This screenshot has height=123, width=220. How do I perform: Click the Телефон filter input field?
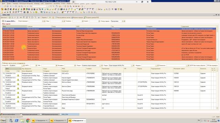77,21
